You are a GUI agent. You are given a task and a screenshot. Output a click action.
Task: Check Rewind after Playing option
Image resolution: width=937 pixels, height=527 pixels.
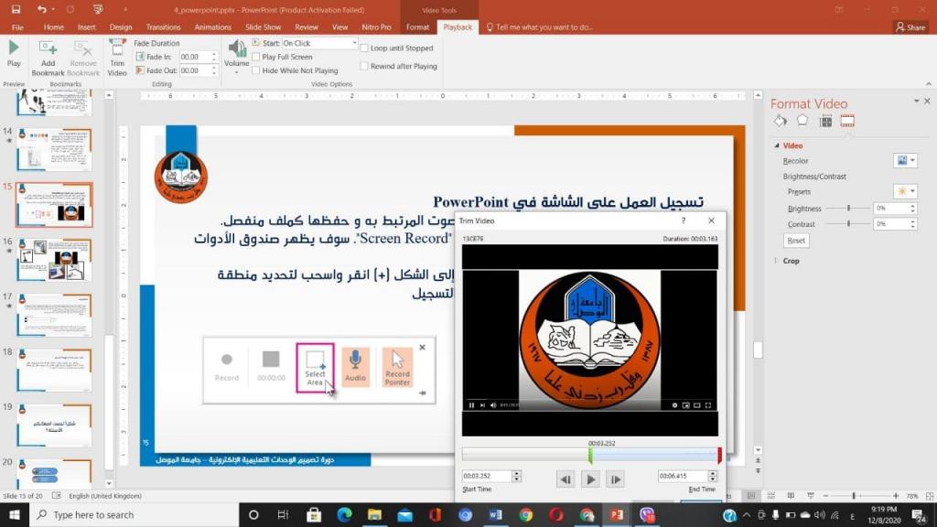(x=365, y=66)
